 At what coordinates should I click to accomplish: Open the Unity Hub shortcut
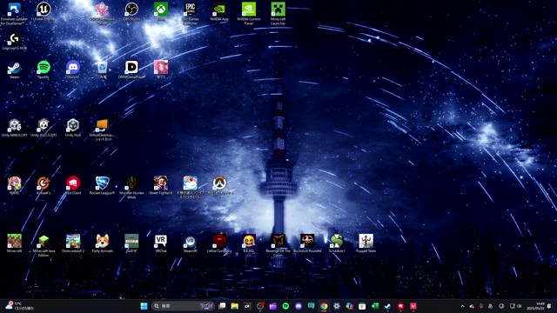coord(73,128)
